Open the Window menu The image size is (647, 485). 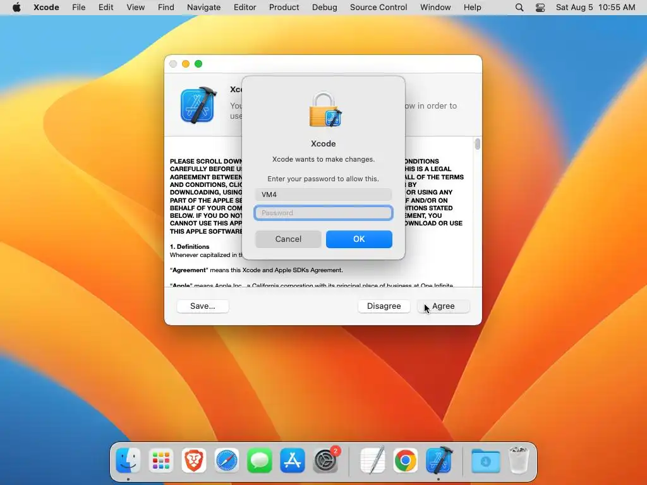click(435, 8)
